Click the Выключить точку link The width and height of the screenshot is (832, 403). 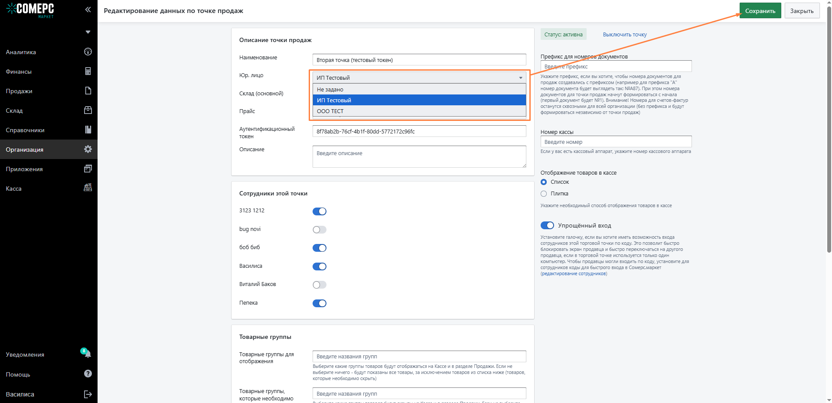coord(624,35)
